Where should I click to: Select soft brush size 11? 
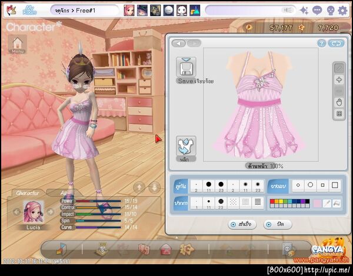[245, 186]
